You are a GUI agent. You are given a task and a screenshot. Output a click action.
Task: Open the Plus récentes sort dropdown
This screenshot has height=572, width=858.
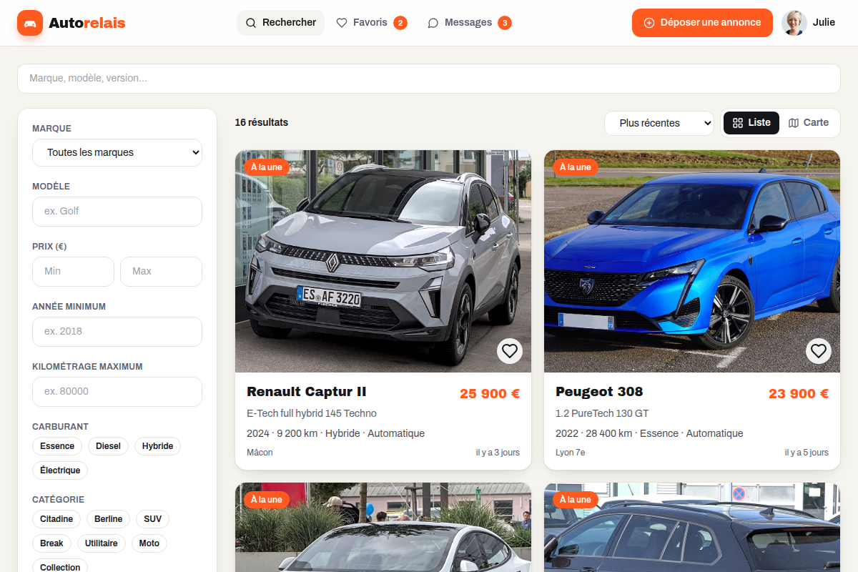tap(659, 123)
